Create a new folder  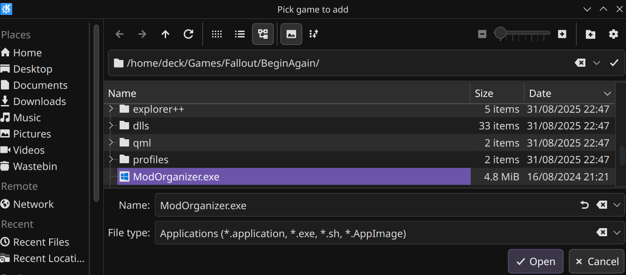(x=590, y=34)
